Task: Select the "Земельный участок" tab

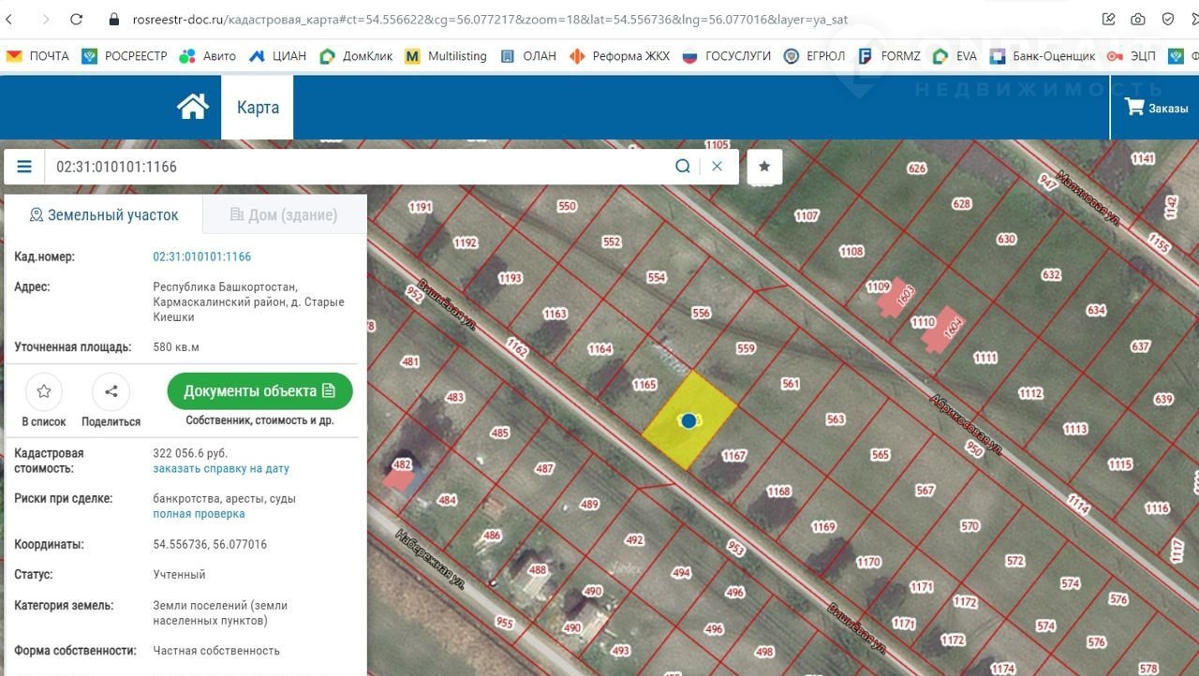Action: click(104, 215)
